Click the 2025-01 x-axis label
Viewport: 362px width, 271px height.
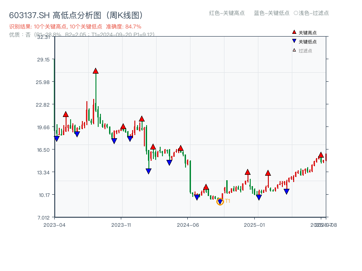[254, 225]
